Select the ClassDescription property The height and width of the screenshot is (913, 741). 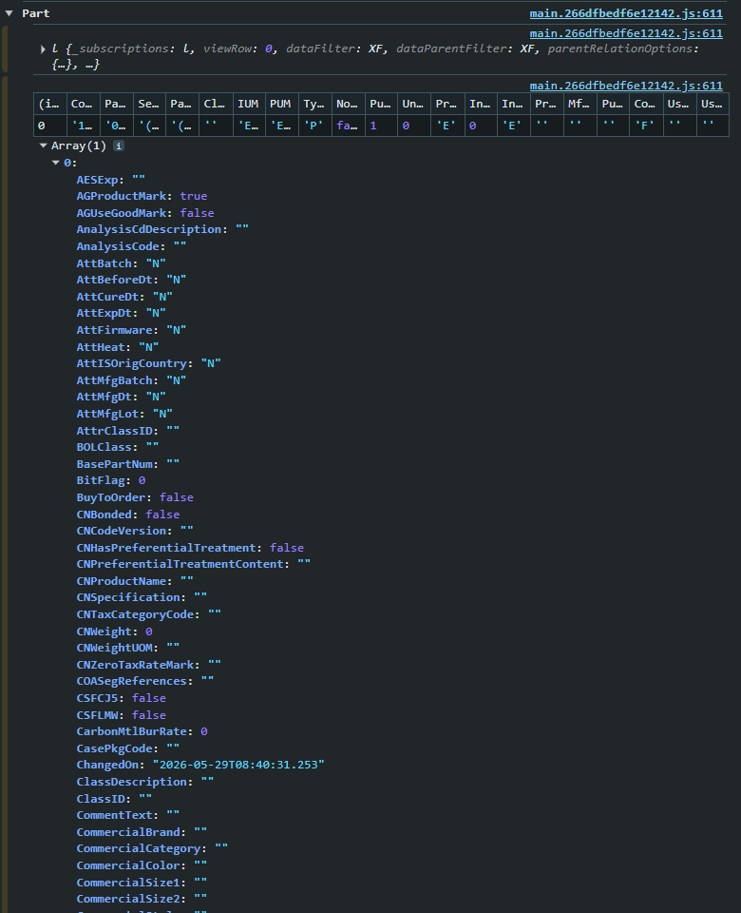(x=145, y=782)
